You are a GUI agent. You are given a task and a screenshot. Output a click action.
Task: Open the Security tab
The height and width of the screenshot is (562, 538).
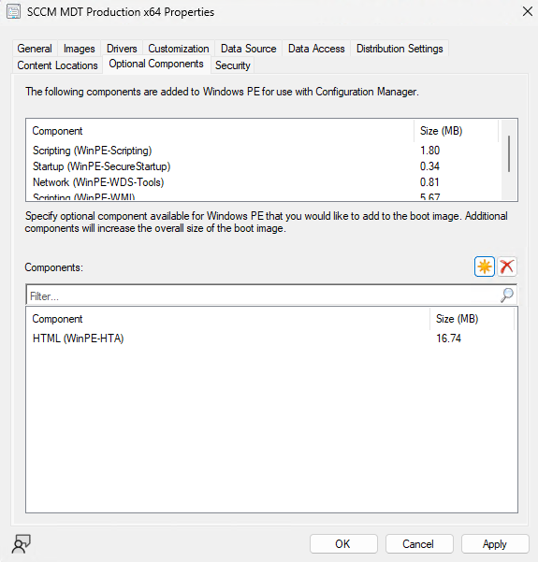(232, 65)
